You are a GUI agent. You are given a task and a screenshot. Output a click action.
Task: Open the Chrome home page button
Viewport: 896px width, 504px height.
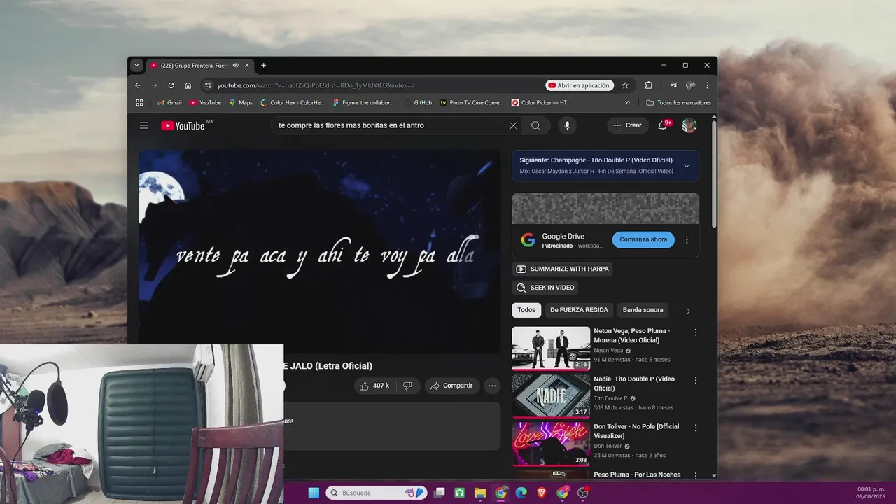(188, 85)
